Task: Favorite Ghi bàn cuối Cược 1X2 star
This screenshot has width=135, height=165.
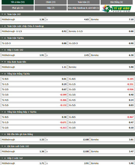Action: click(5, 146)
